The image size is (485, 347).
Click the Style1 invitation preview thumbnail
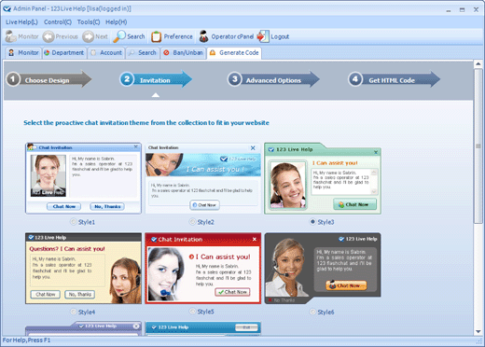tap(83, 178)
